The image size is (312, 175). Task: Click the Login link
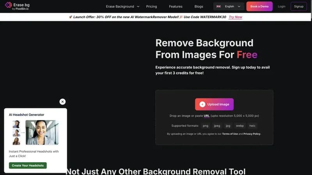click(x=282, y=7)
